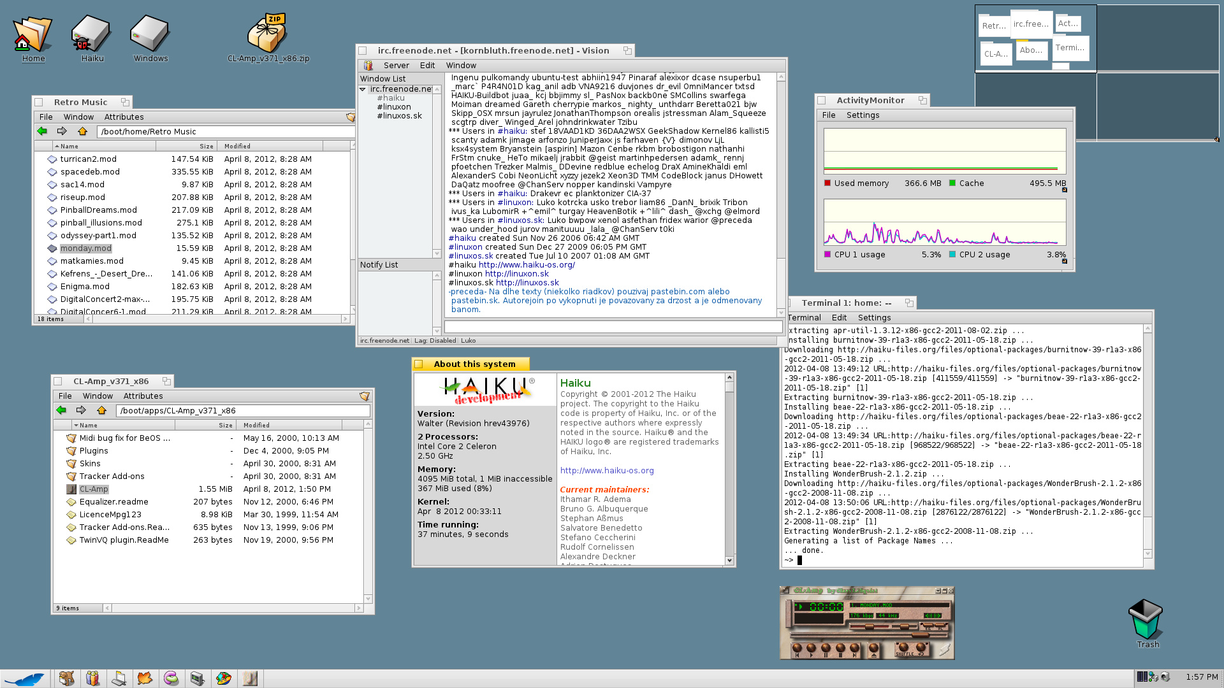Open Settings menu in ActivityMonitor
1224x688 pixels.
pos(863,115)
